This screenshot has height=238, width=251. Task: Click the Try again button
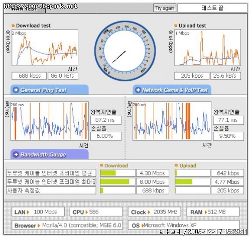165,8
